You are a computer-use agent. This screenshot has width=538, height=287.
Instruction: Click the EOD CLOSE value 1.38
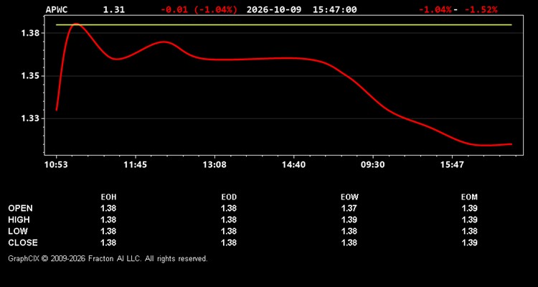[229, 243]
